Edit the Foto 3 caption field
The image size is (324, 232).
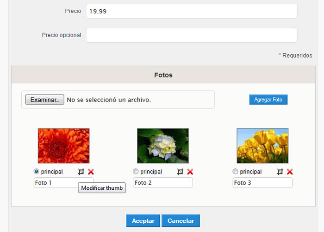click(262, 183)
